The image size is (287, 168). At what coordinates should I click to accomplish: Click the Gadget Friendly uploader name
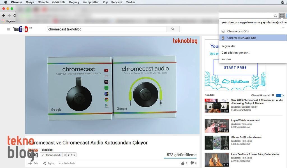point(249,107)
